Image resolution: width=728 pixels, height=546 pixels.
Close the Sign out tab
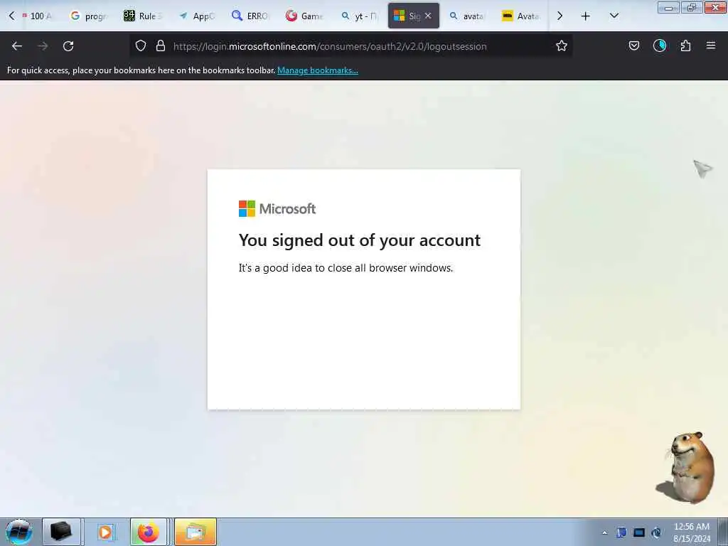pos(428,16)
